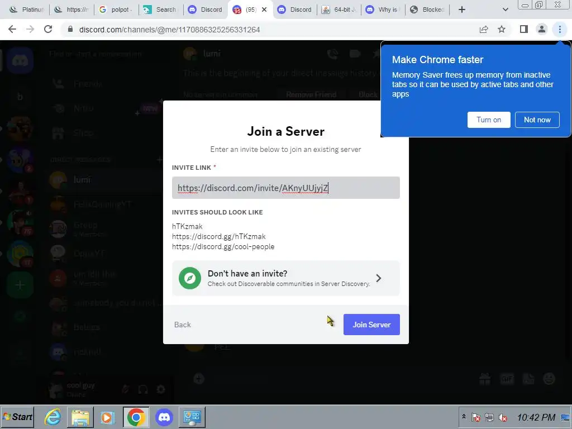572x429 pixels.
Task: Toggle deafen headphones icon in Discord
Action: (x=143, y=389)
